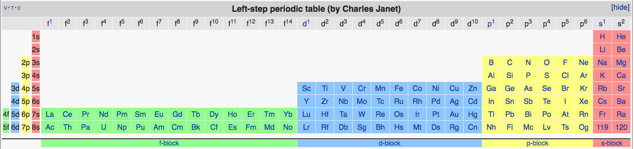Click the gold Au element cell
Screen dimensions: 634x149
[x=454, y=114]
